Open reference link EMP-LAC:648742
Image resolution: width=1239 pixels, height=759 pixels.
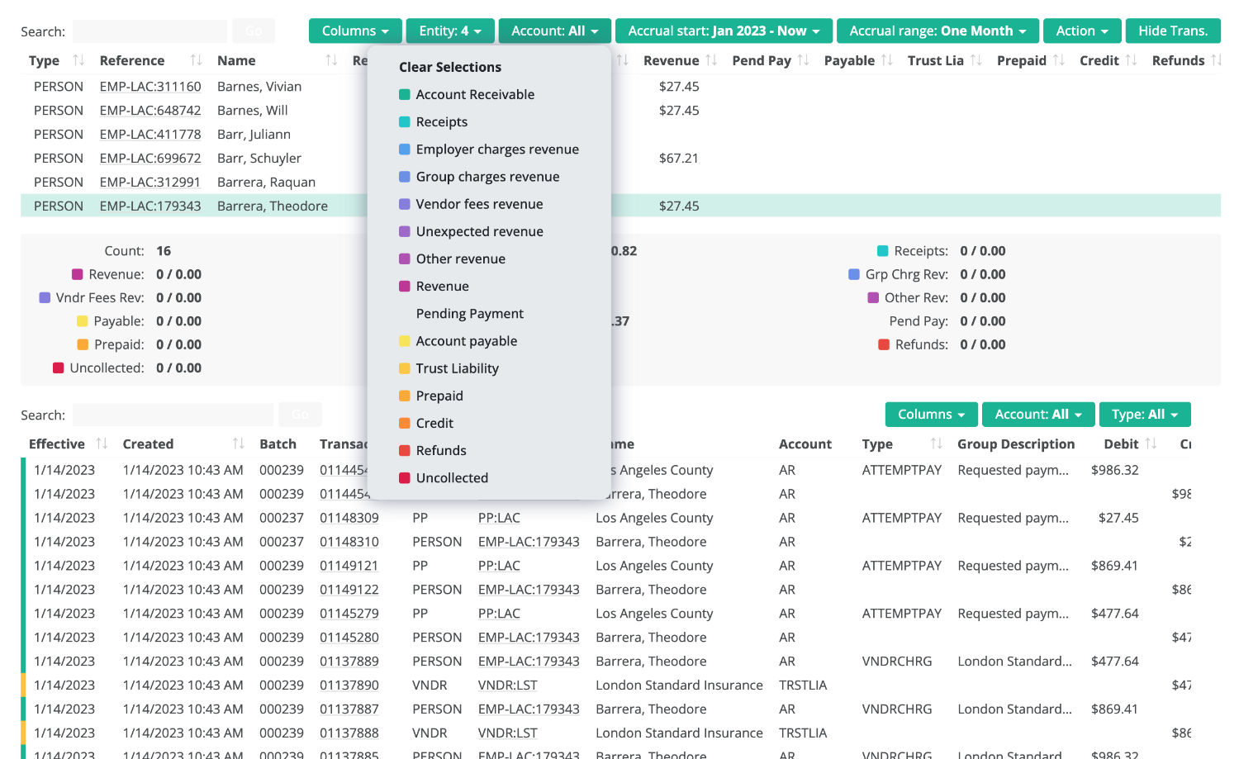pos(150,110)
